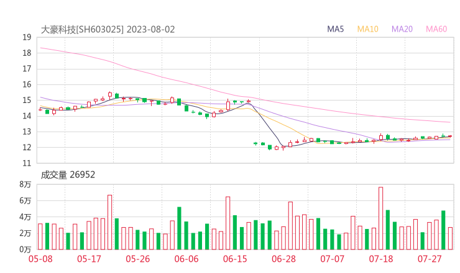Image resolution: width=460 pixels, height=273 pixels.
Task: Click the 07-18 date axis label
Action: [x=381, y=259]
